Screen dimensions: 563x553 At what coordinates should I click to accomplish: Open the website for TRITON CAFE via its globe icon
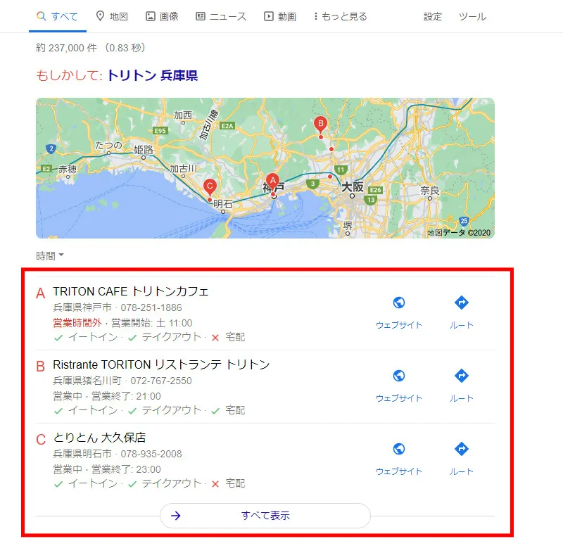coord(400,302)
